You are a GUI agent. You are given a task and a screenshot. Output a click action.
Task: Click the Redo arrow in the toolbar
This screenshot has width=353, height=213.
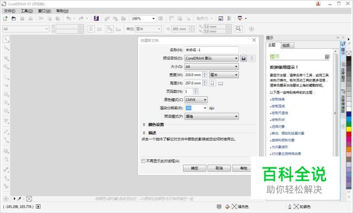click(x=81, y=18)
